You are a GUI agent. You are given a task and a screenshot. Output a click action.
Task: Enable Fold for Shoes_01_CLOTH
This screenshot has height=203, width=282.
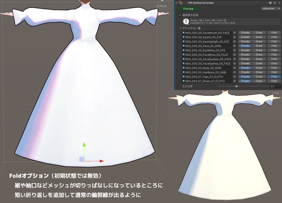coord(274,81)
